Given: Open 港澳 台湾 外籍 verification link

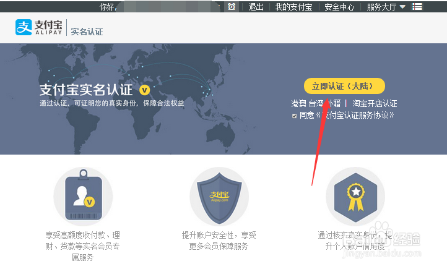Looking at the screenshot, I should 316,103.
